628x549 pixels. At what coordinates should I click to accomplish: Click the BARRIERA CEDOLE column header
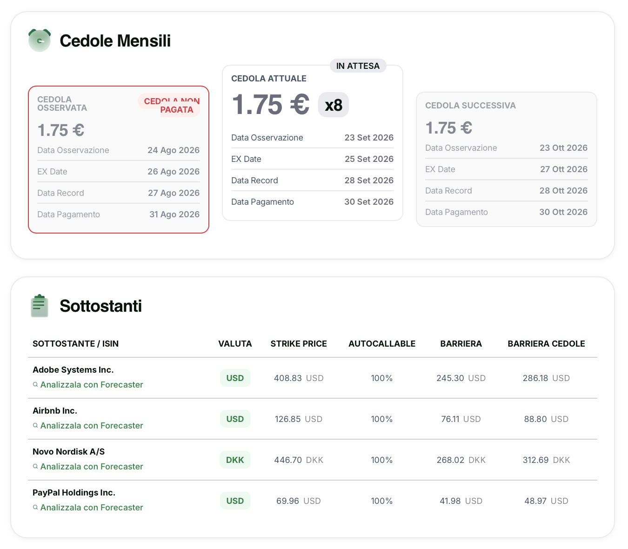(546, 344)
